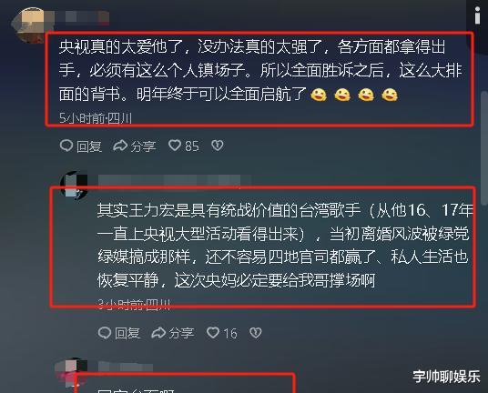Share the comment with 16 likes
This screenshot has width=488, height=393.
click(173, 333)
